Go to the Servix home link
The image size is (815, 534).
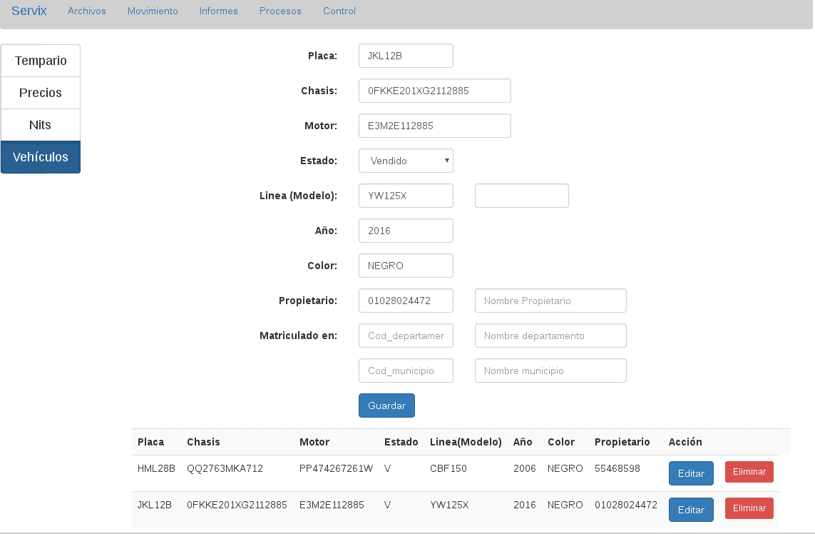pos(29,11)
